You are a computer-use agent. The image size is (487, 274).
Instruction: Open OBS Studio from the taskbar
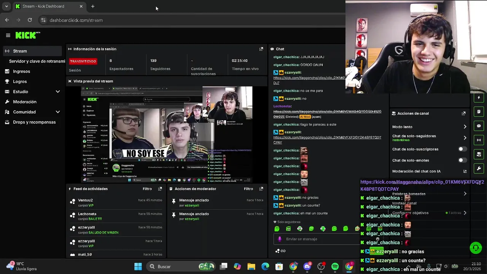point(321,266)
